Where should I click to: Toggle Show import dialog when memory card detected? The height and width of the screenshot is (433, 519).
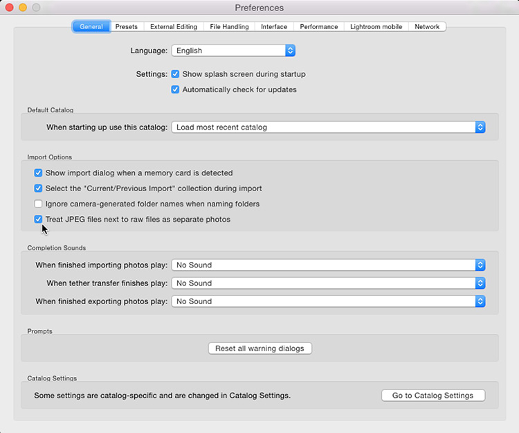(x=38, y=173)
